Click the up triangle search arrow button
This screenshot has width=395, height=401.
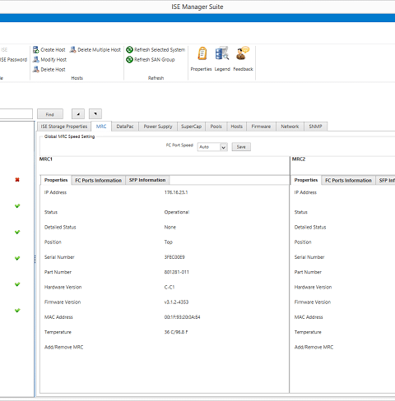[x=78, y=114]
